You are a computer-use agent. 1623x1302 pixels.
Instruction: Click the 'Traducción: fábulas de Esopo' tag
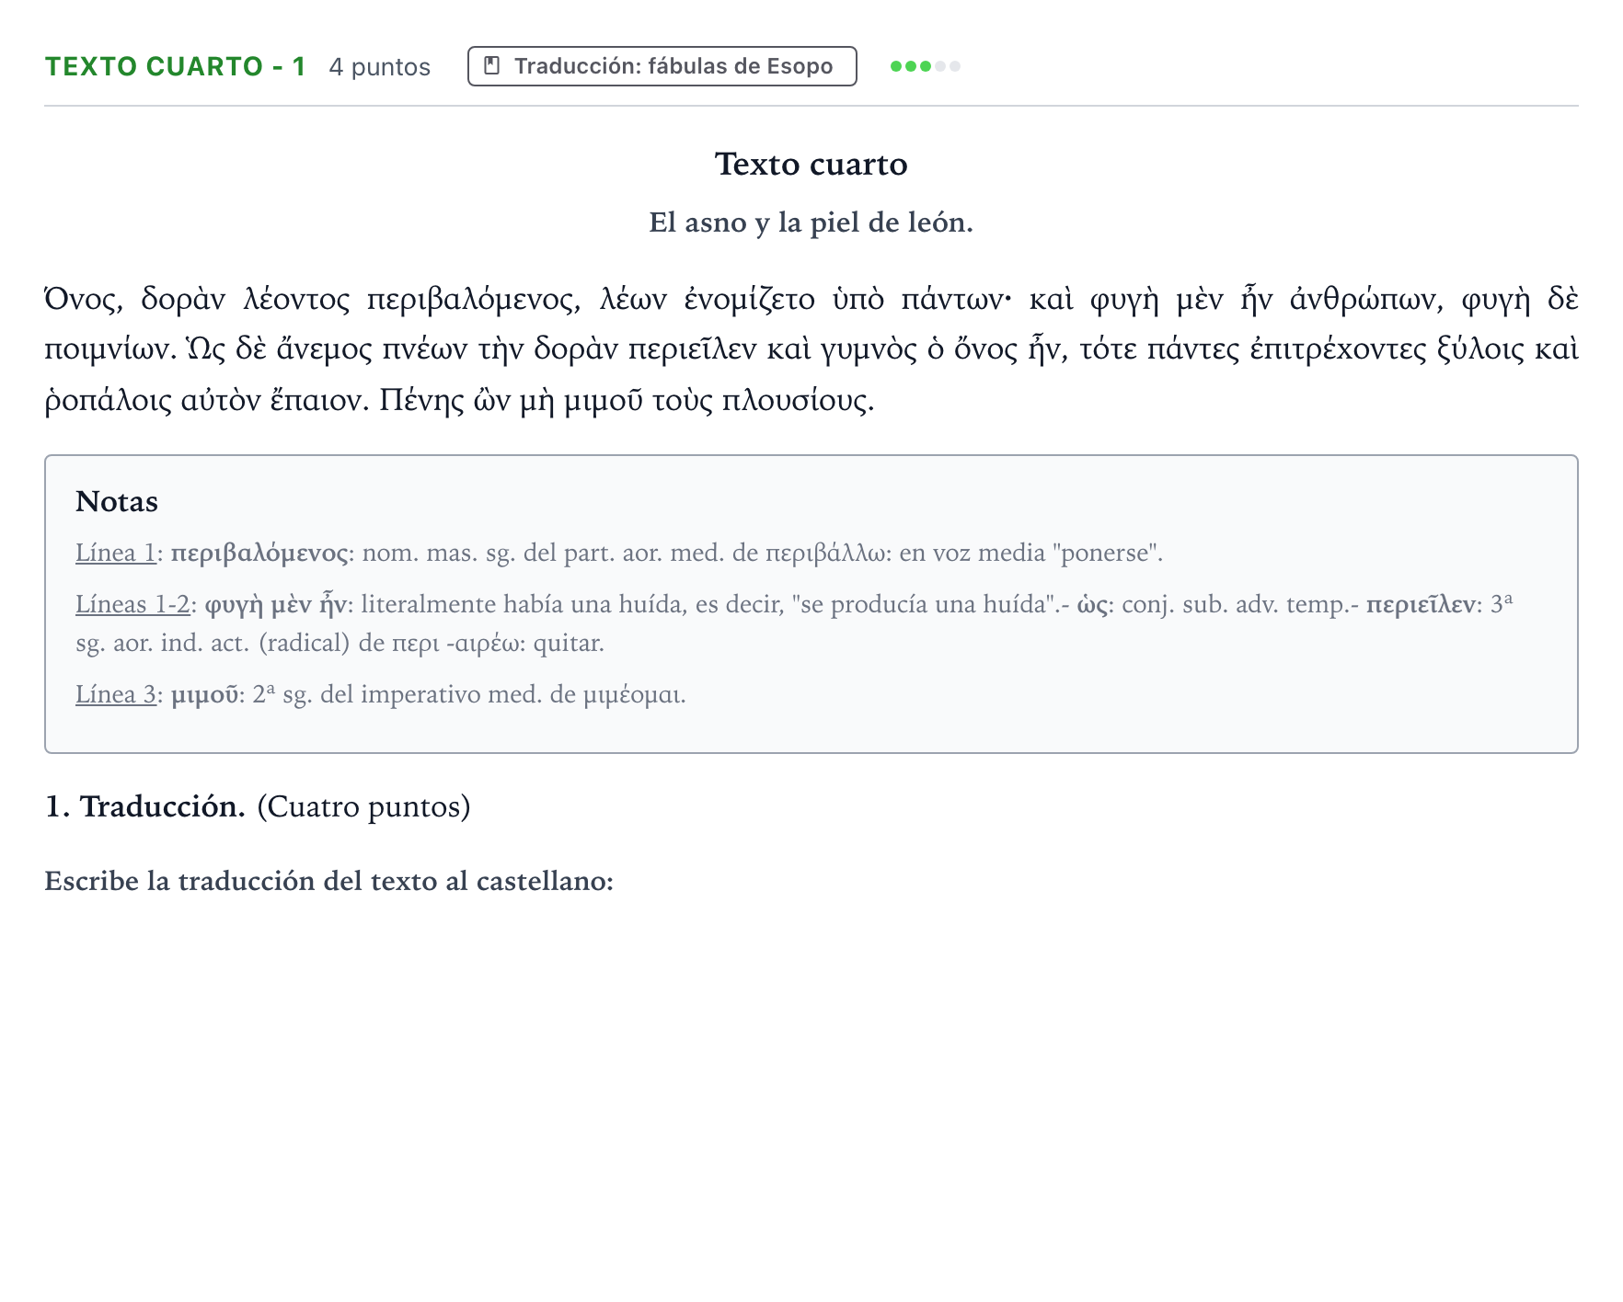(x=662, y=66)
